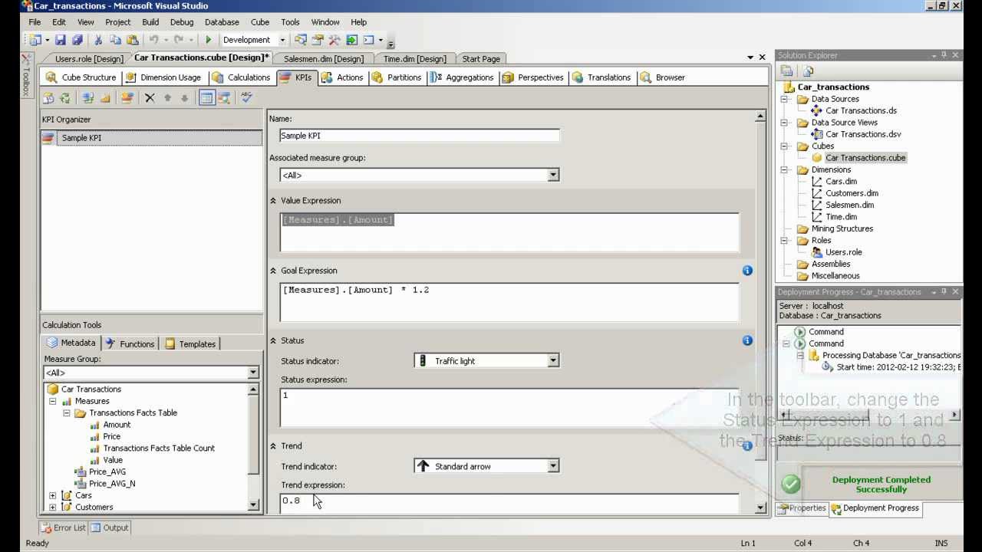
Task: Toggle Deployment Progress auto-hide pin
Action: [944, 292]
